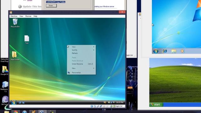This screenshot has width=201, height=113.
Task: Click VirtualBox network adapters status icon
Action: point(101,106)
